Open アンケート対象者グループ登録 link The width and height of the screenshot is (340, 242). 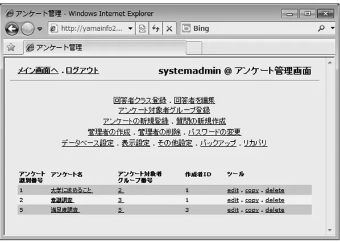click(x=164, y=110)
